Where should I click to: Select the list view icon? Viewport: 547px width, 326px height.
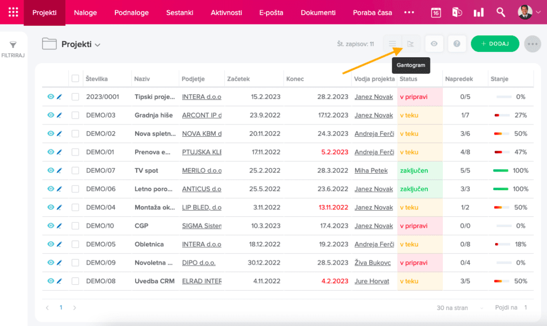coord(392,44)
